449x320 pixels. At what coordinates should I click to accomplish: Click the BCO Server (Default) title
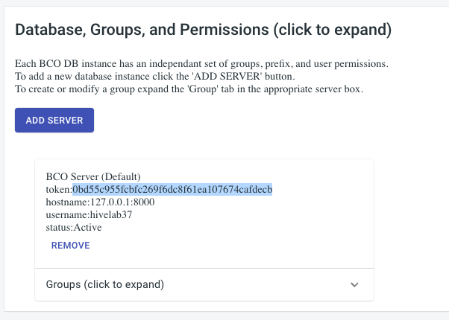coord(93,177)
